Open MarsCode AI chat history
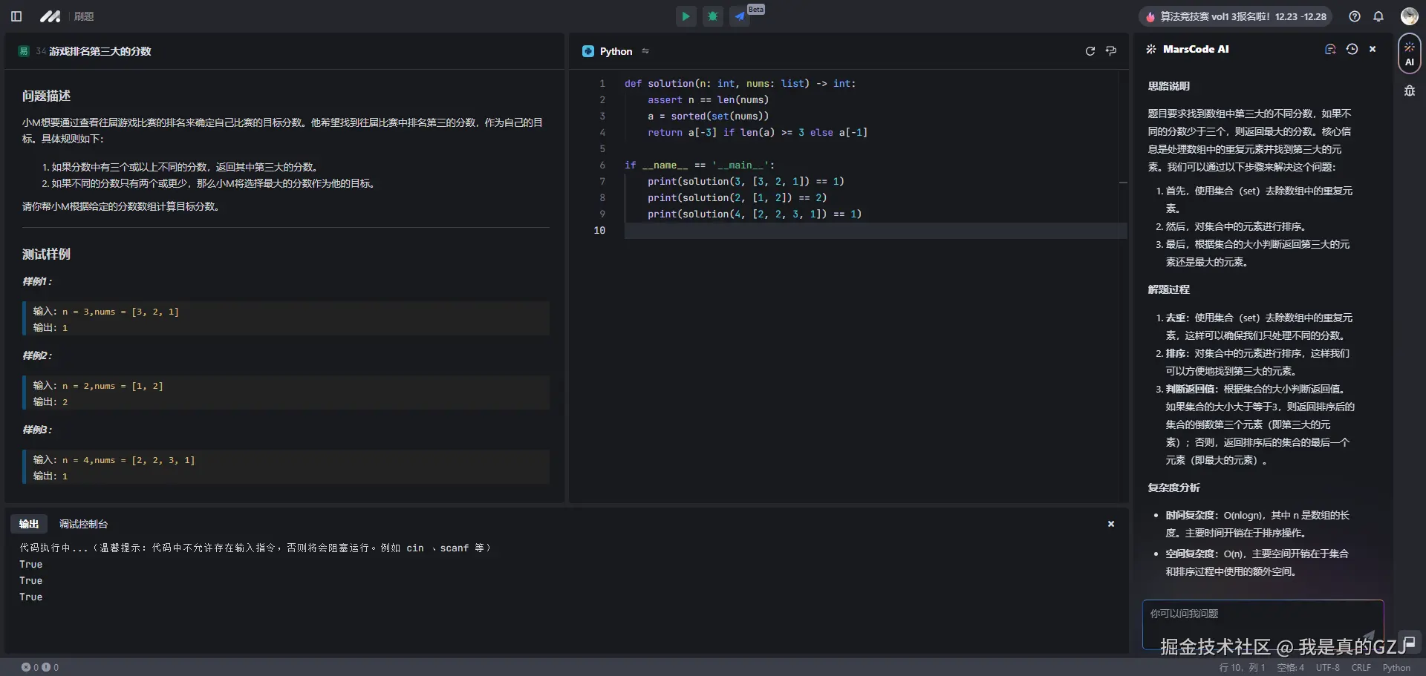Screen dimensions: 1426x676 1352,49
